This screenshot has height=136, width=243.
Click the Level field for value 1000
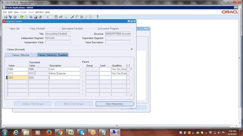pyautogui.click(x=105, y=69)
